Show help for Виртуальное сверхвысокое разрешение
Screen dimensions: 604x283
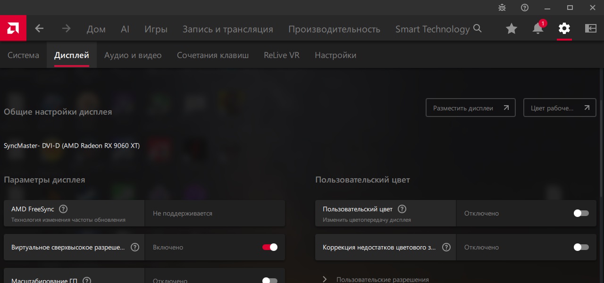point(135,247)
